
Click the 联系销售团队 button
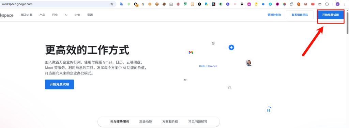click(300, 15)
